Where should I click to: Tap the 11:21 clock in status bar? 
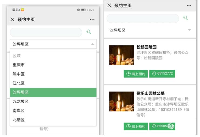[x=90, y=10]
